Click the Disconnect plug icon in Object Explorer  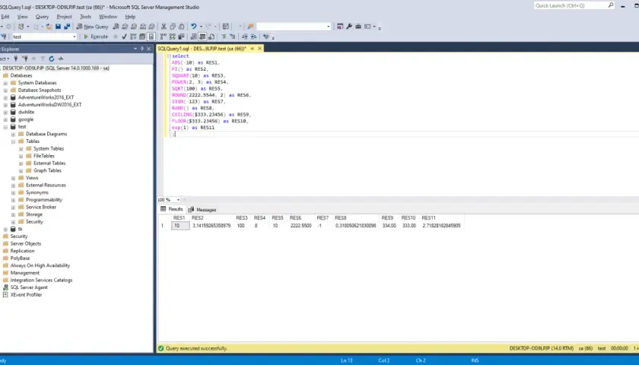tap(25, 59)
